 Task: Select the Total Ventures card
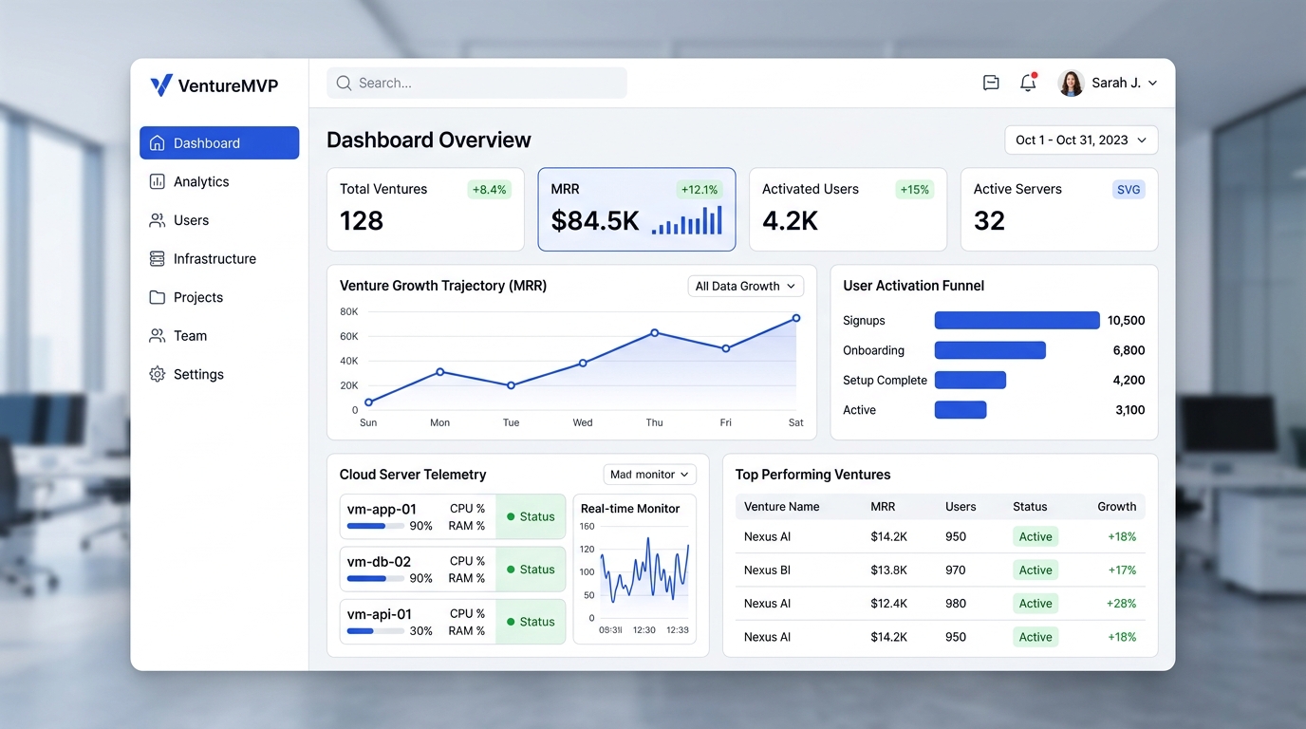425,210
